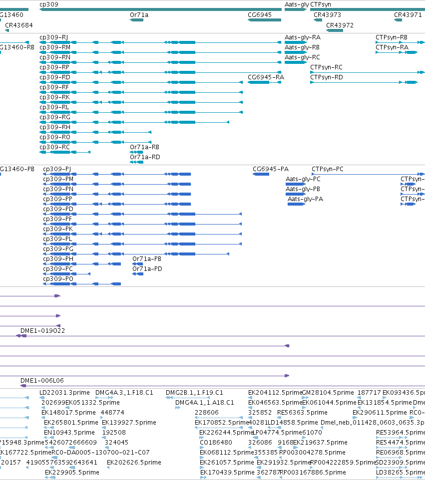Click protein Or71a-PD
425x480 pixels.
[147, 269]
